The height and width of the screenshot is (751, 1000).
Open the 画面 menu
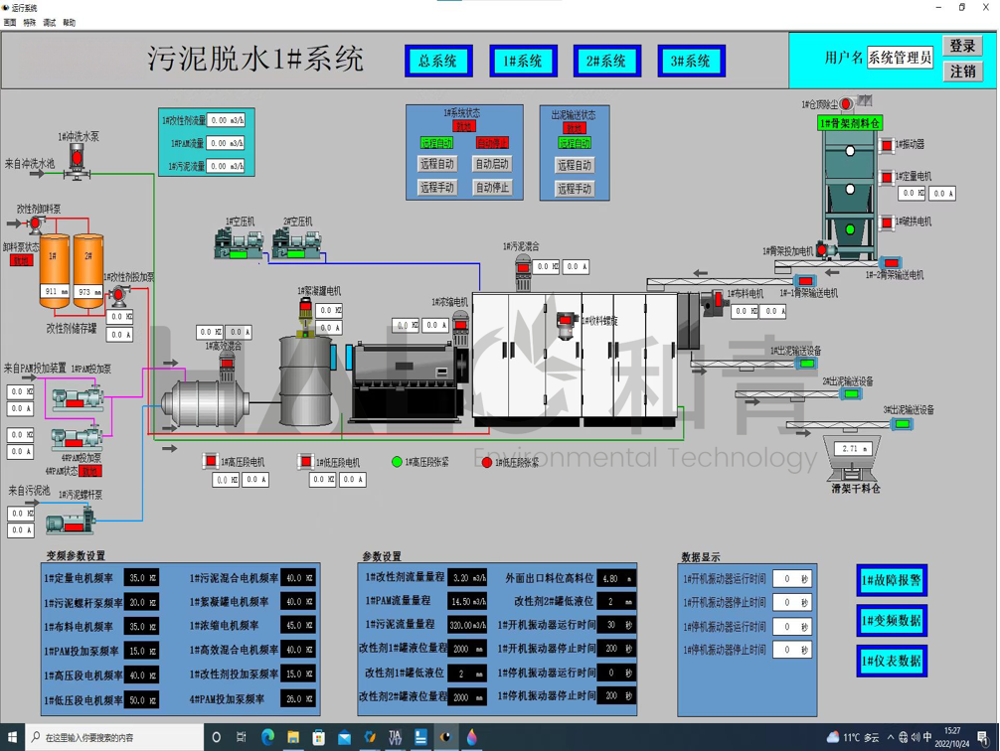(10, 22)
